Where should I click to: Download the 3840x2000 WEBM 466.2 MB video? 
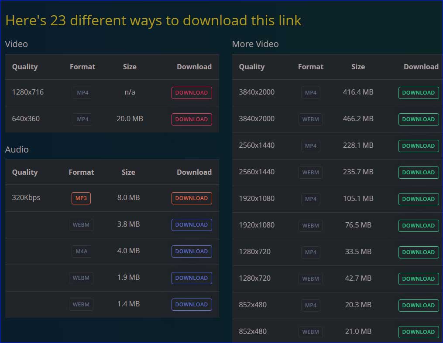(418, 119)
